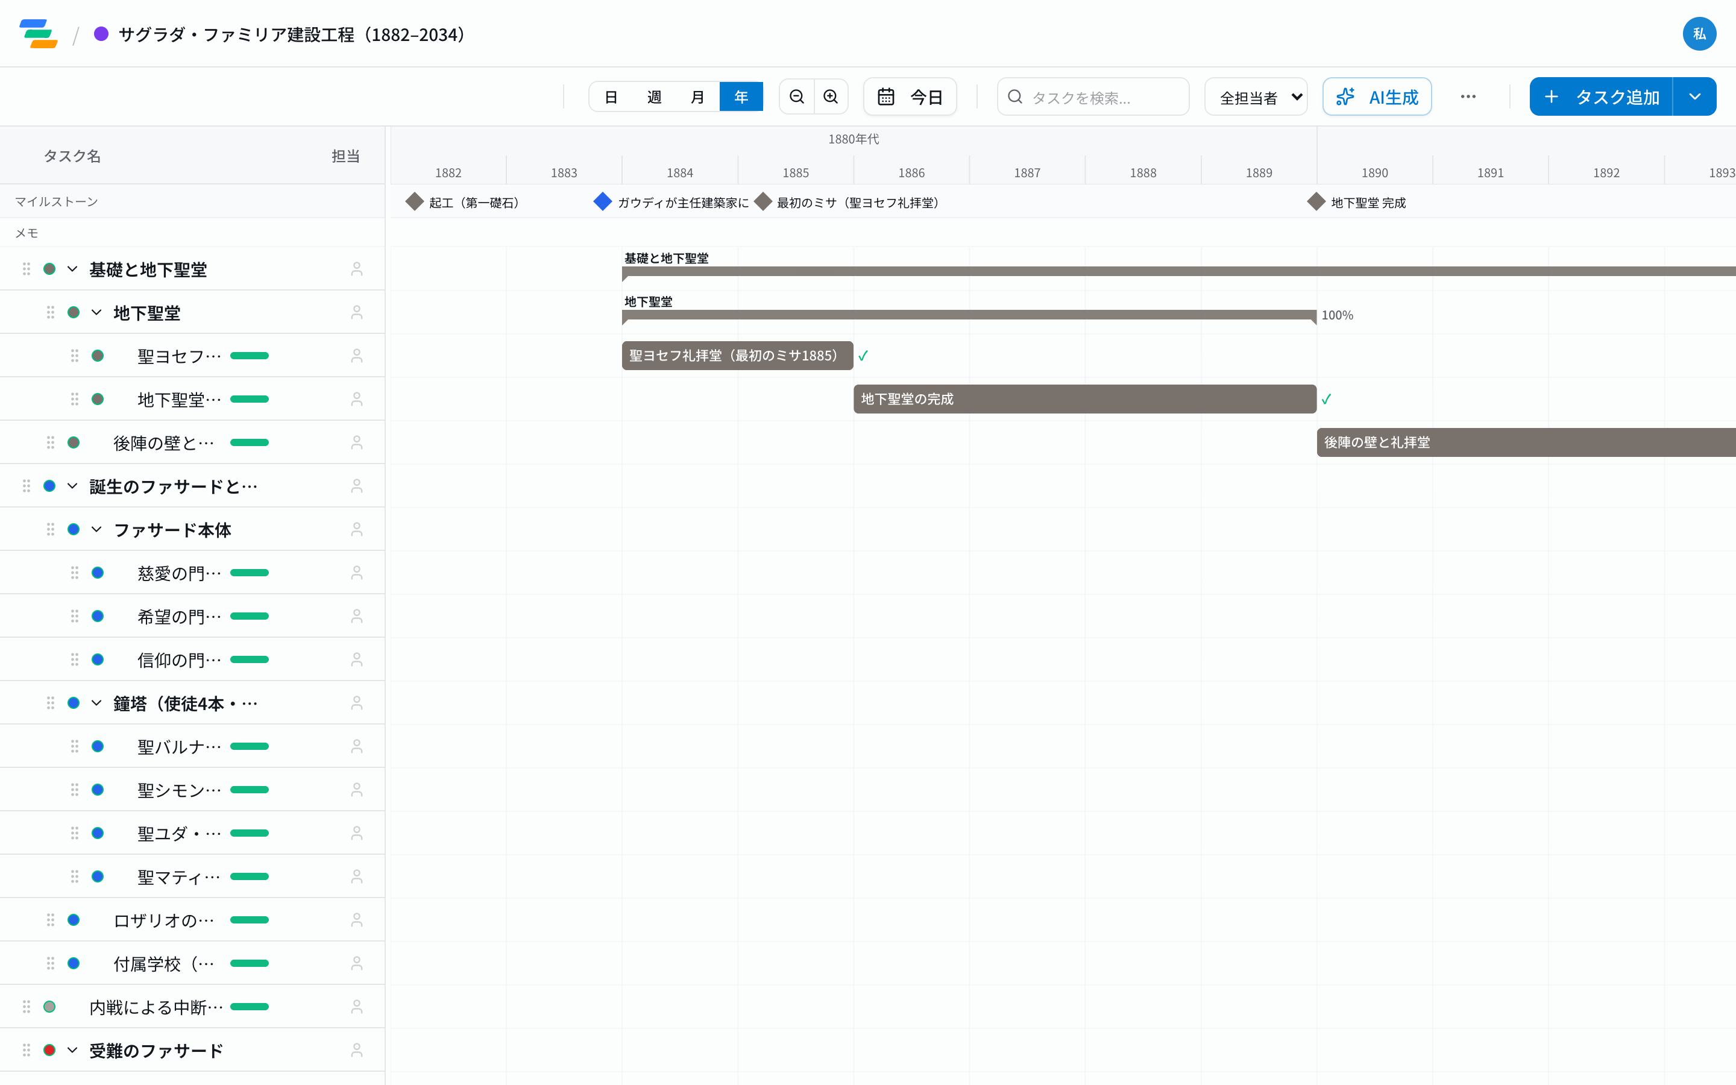Click the タスク追加 button
Screen dimensions: 1736x1085
pos(1601,97)
